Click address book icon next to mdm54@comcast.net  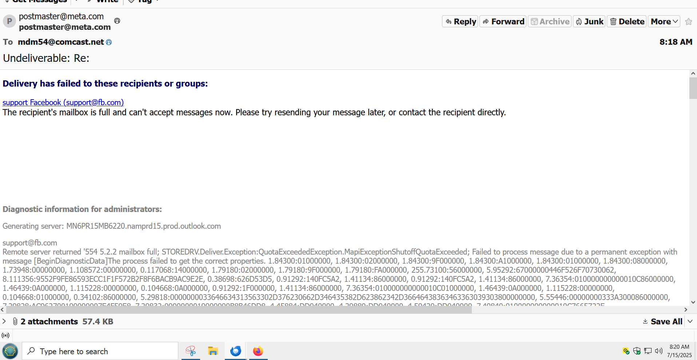click(x=109, y=42)
